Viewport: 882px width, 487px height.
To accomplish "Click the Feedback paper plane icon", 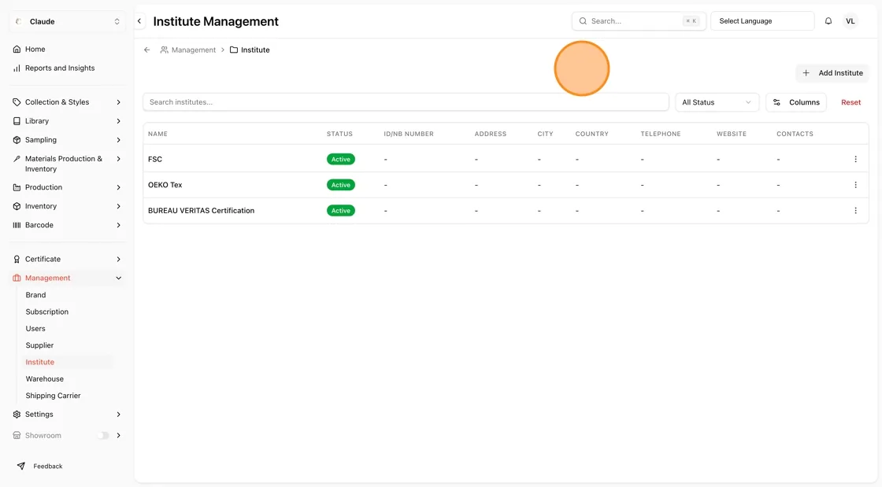I will coord(20,467).
